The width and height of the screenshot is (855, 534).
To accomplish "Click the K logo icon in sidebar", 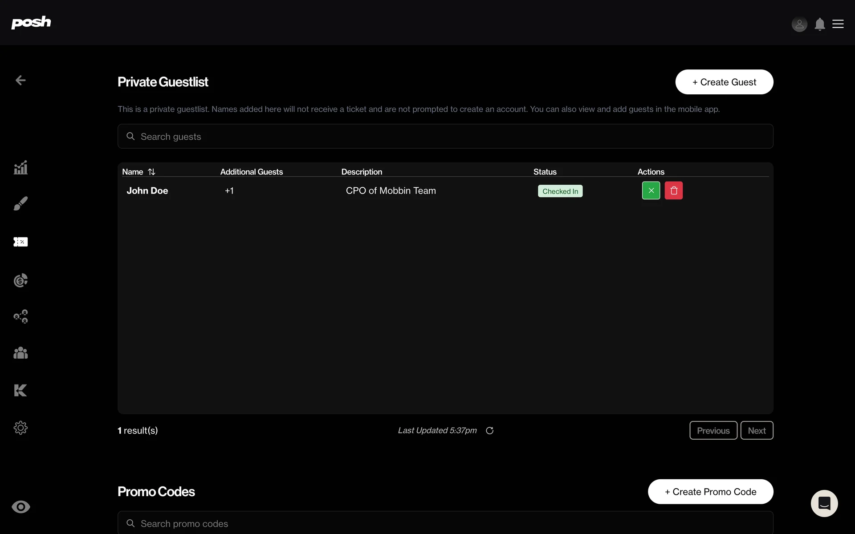I will [20, 390].
